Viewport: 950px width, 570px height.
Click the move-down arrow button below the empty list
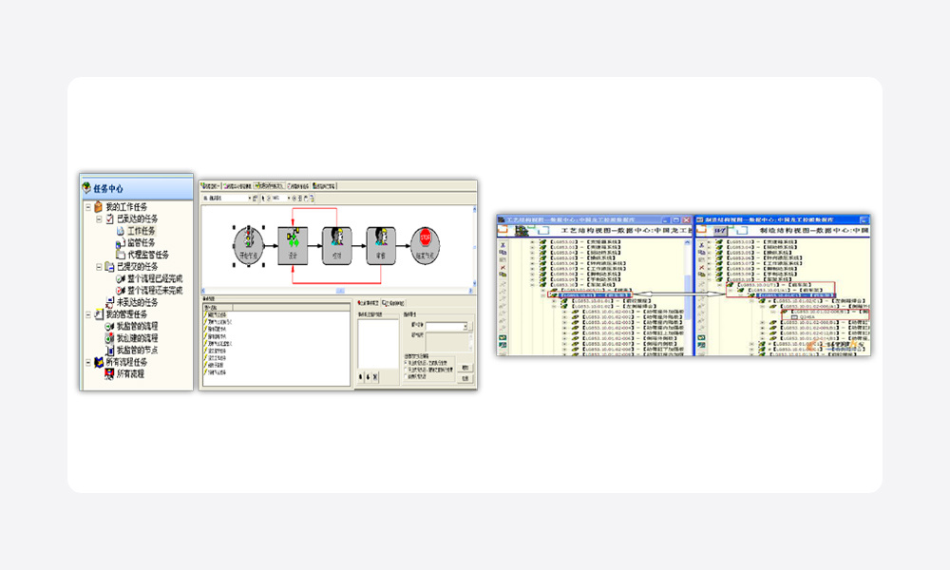point(368,377)
